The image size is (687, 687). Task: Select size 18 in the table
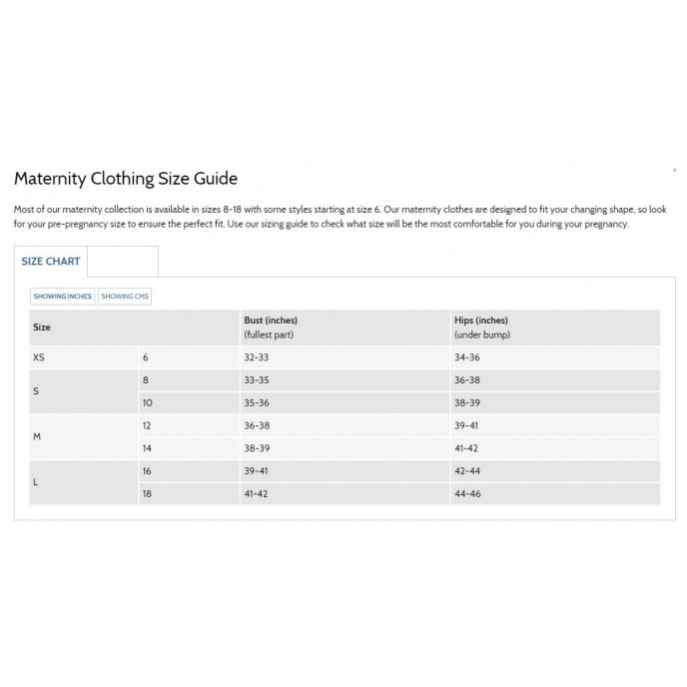point(190,493)
